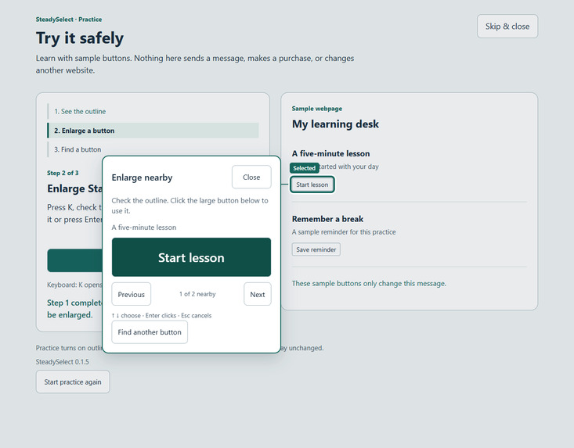This screenshot has width=574, height=448.
Task: Click Start practice again
Action: (x=73, y=382)
